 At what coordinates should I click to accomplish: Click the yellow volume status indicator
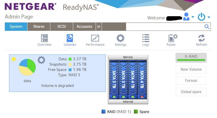[x=14, y=59]
